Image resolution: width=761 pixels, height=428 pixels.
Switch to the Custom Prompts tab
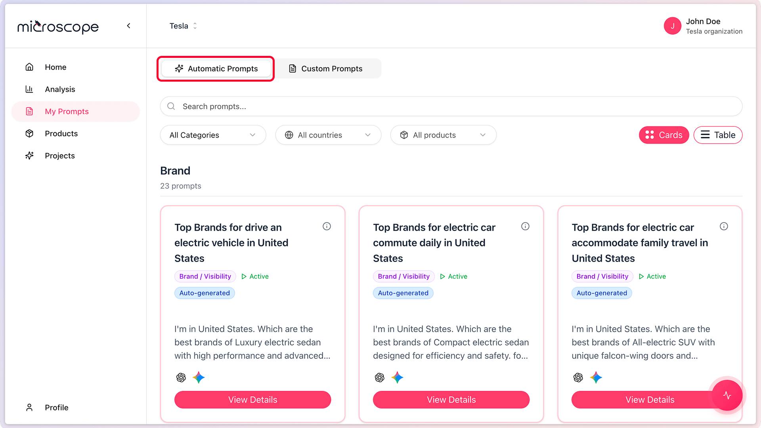tap(325, 69)
